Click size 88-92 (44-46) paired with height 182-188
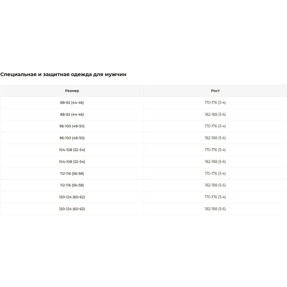 [x=72, y=115]
